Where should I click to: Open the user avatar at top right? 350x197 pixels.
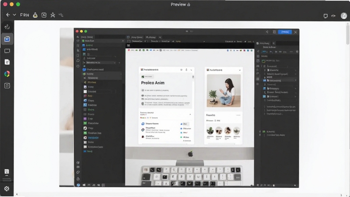pyautogui.click(x=344, y=16)
